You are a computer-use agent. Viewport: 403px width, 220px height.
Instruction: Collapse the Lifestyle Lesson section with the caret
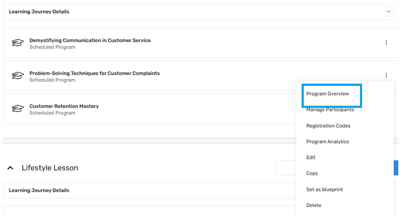[x=10, y=168]
